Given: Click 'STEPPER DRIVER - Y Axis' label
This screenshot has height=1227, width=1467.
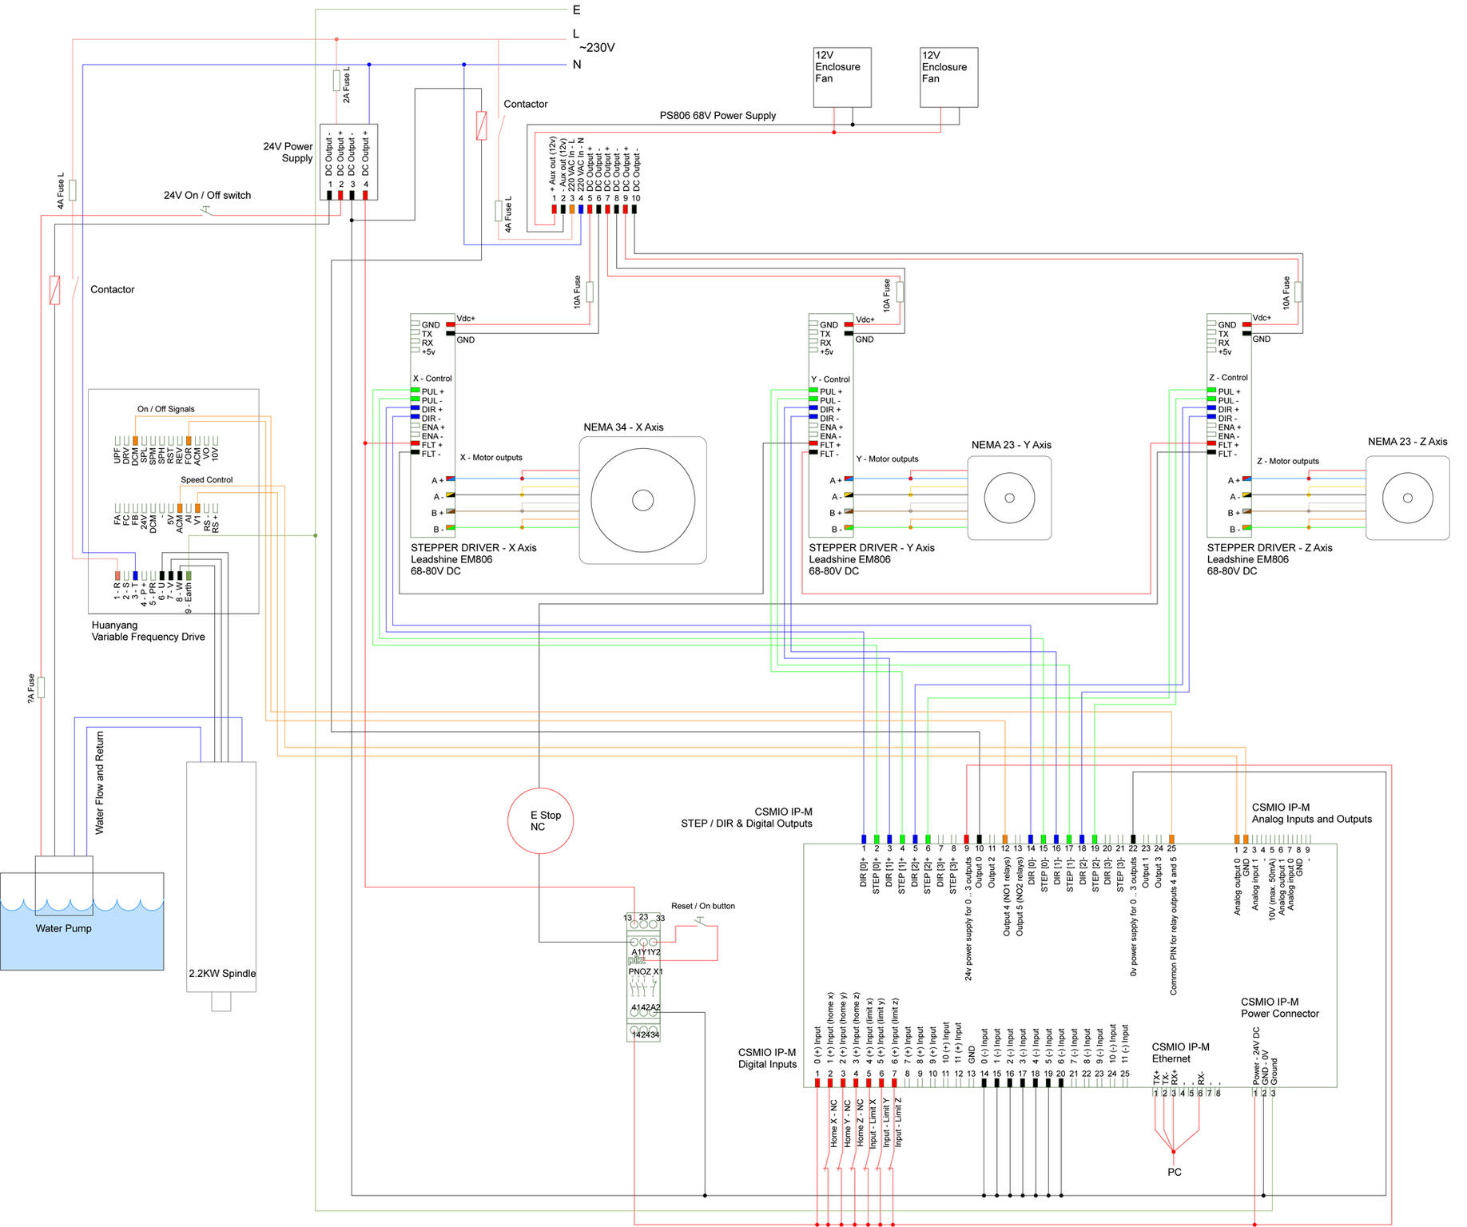Looking at the screenshot, I should point(872,548).
